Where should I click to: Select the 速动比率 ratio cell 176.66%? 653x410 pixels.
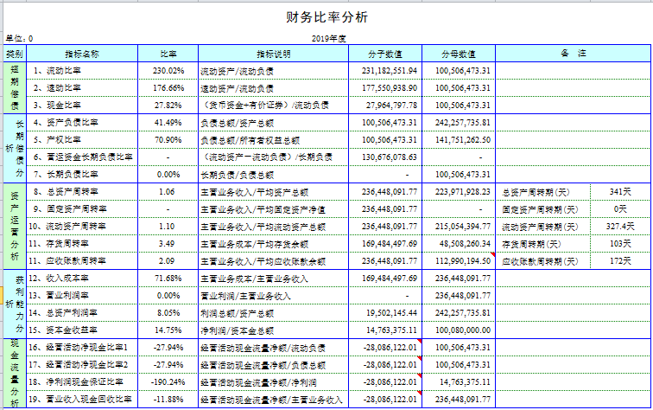[x=168, y=88]
